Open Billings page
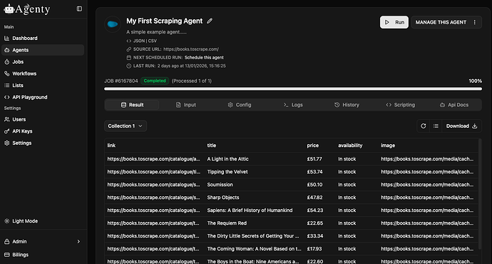Screen dimensions: 492x264 (43, 255)
